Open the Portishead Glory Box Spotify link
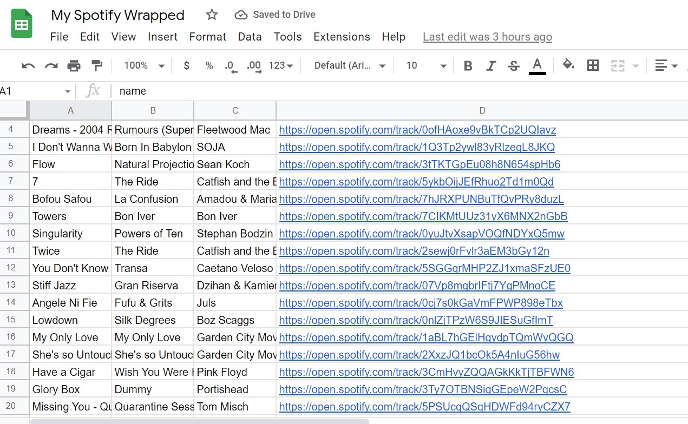Screen dimensions: 688x424 point(423,389)
